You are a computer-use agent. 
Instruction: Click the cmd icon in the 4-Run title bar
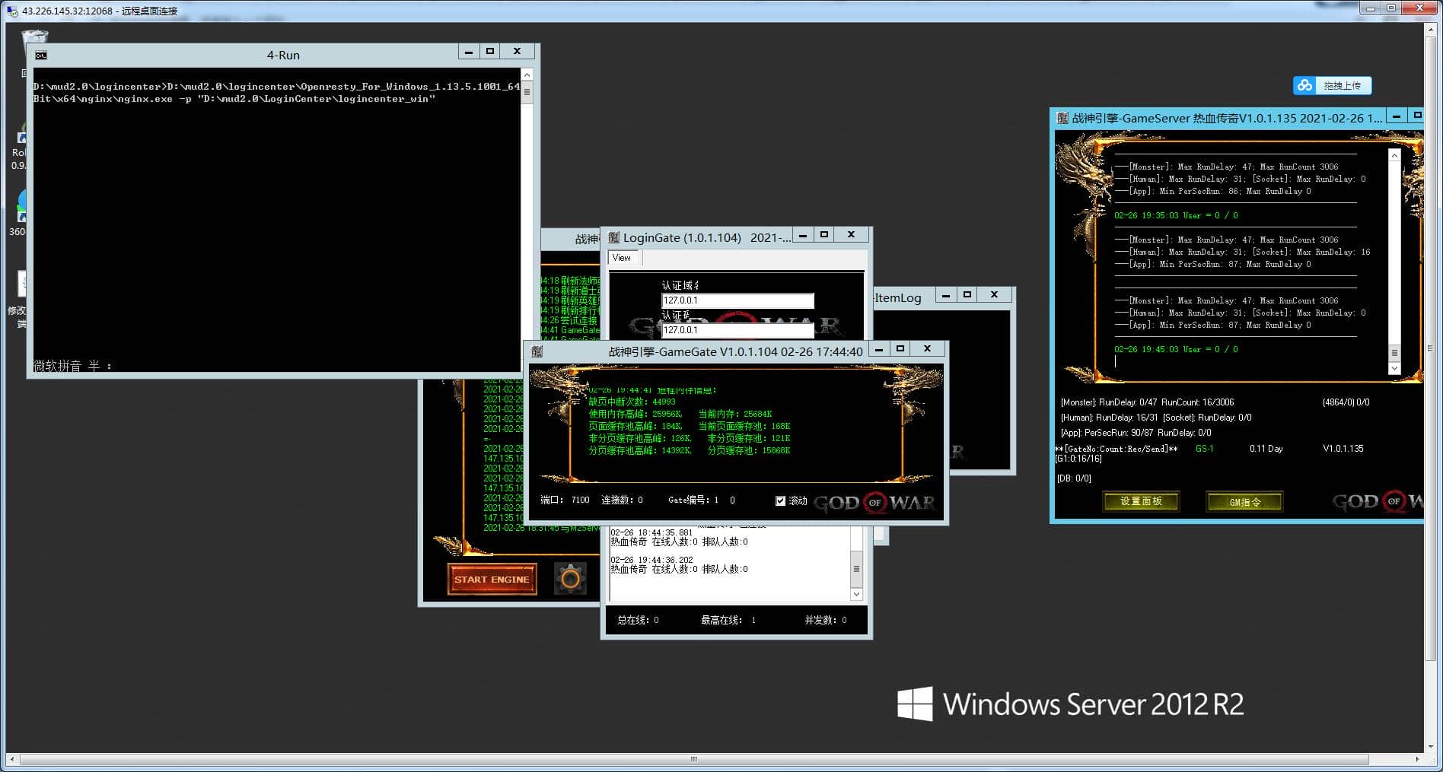[41, 56]
